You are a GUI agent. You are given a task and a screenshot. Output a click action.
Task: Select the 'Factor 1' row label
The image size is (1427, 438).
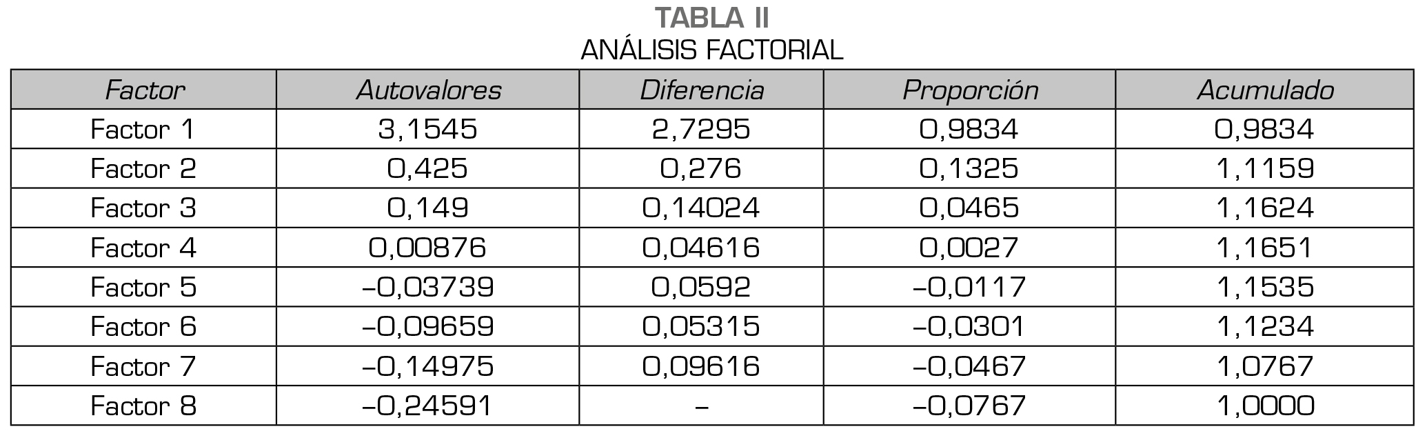click(143, 130)
